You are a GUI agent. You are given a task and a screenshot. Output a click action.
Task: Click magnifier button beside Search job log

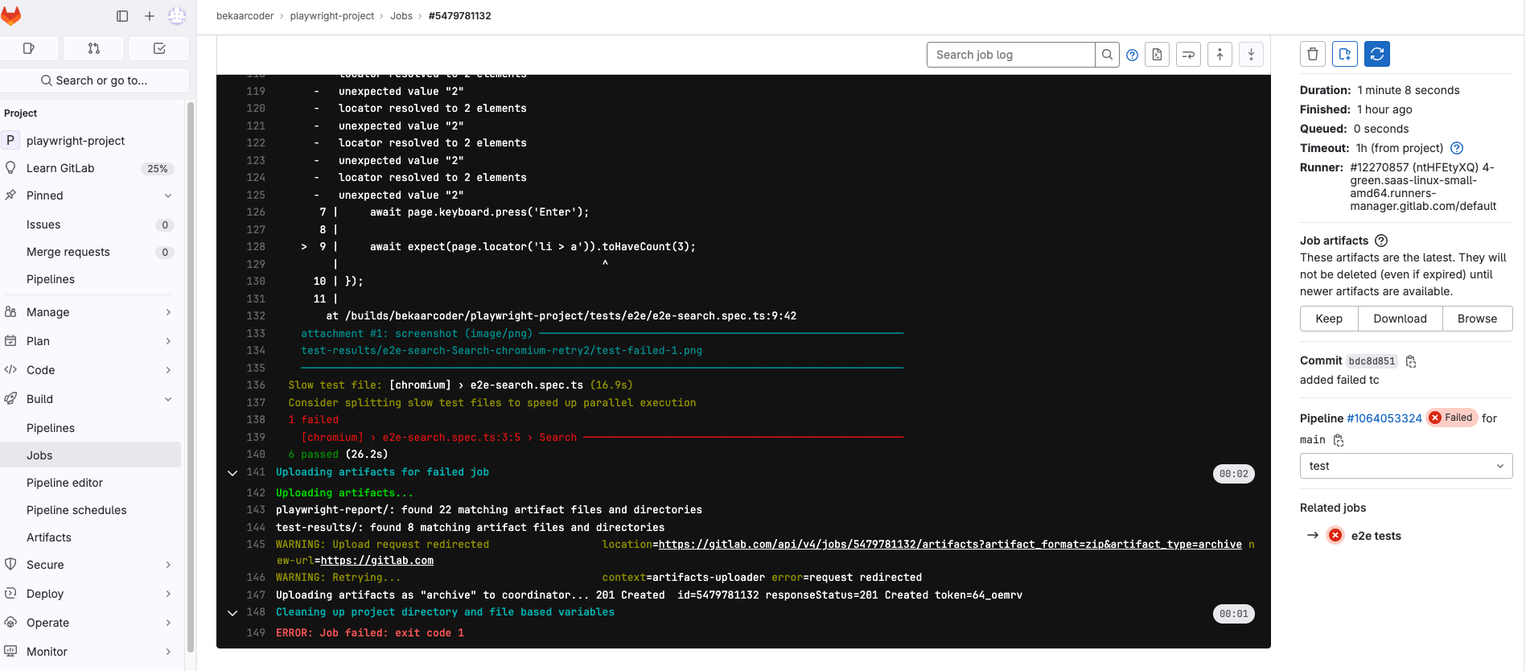pos(1107,55)
